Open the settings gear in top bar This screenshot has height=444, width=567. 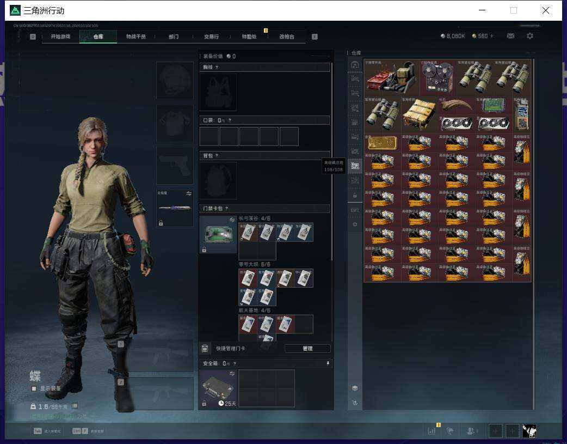pos(530,36)
